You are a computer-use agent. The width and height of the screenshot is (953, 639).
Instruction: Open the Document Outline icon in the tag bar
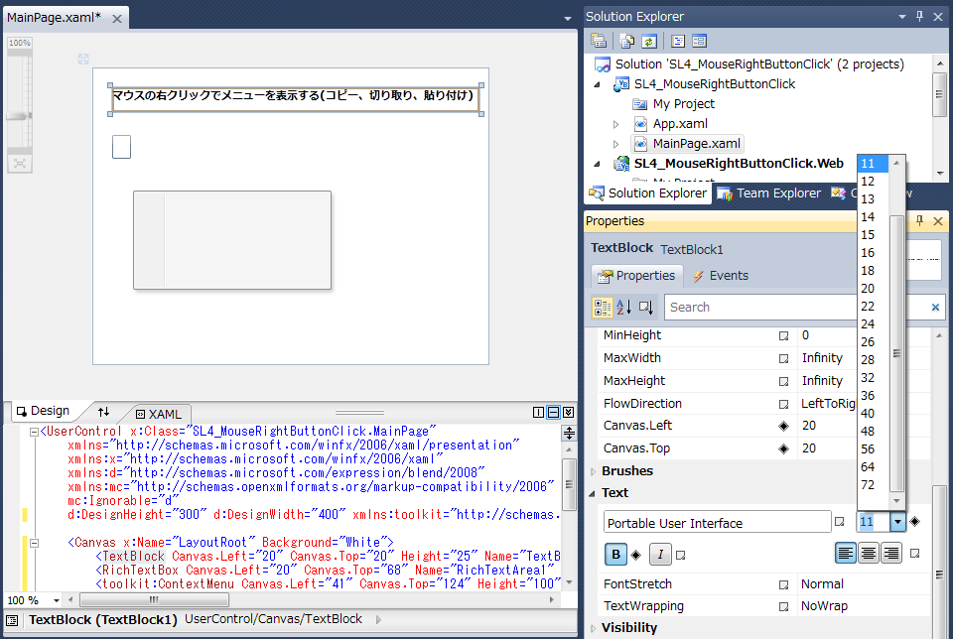point(12,620)
